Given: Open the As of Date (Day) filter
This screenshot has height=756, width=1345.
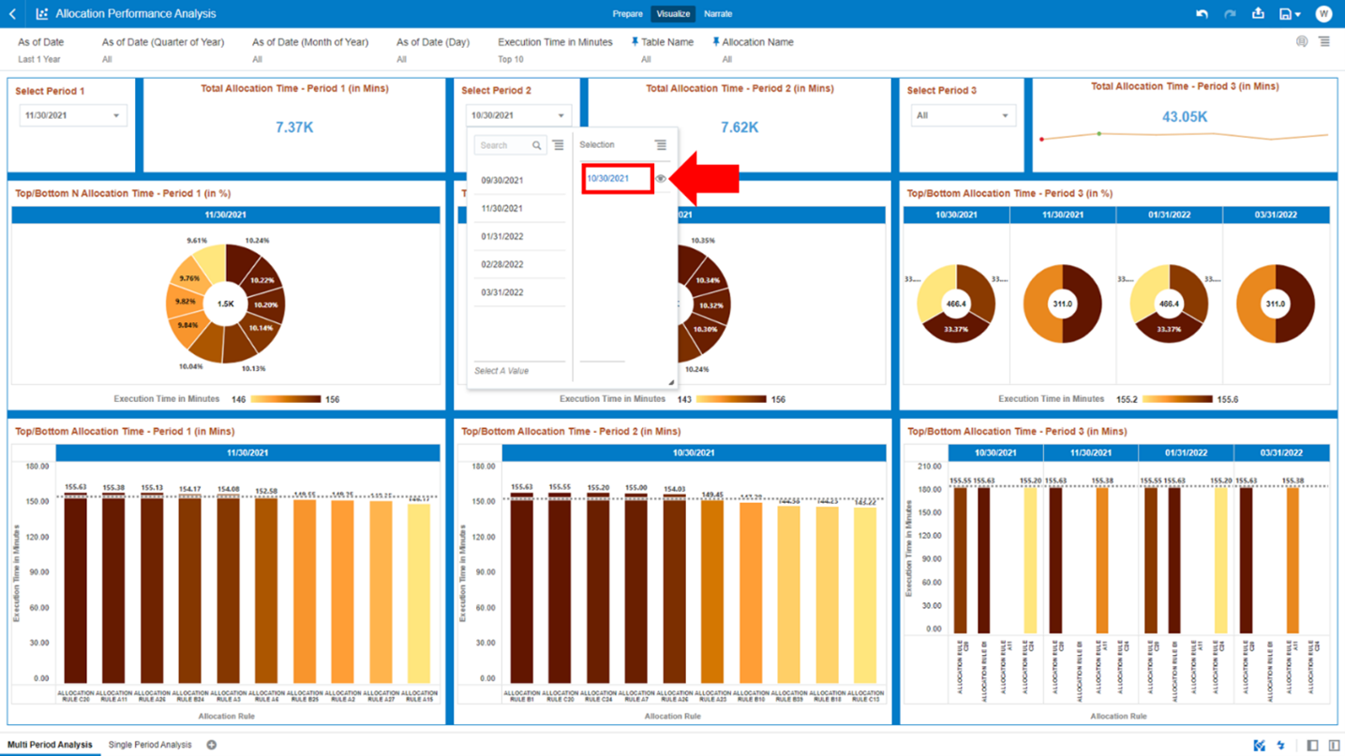Looking at the screenshot, I should click(x=433, y=51).
